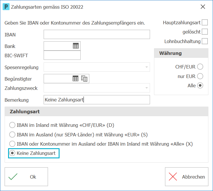Select the Keine Zahlungsart radio button
This screenshot has width=213, height=191.
click(x=12, y=153)
